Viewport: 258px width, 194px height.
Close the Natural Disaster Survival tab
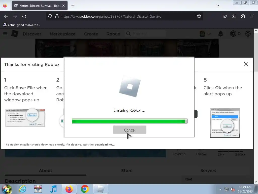coord(63,6)
